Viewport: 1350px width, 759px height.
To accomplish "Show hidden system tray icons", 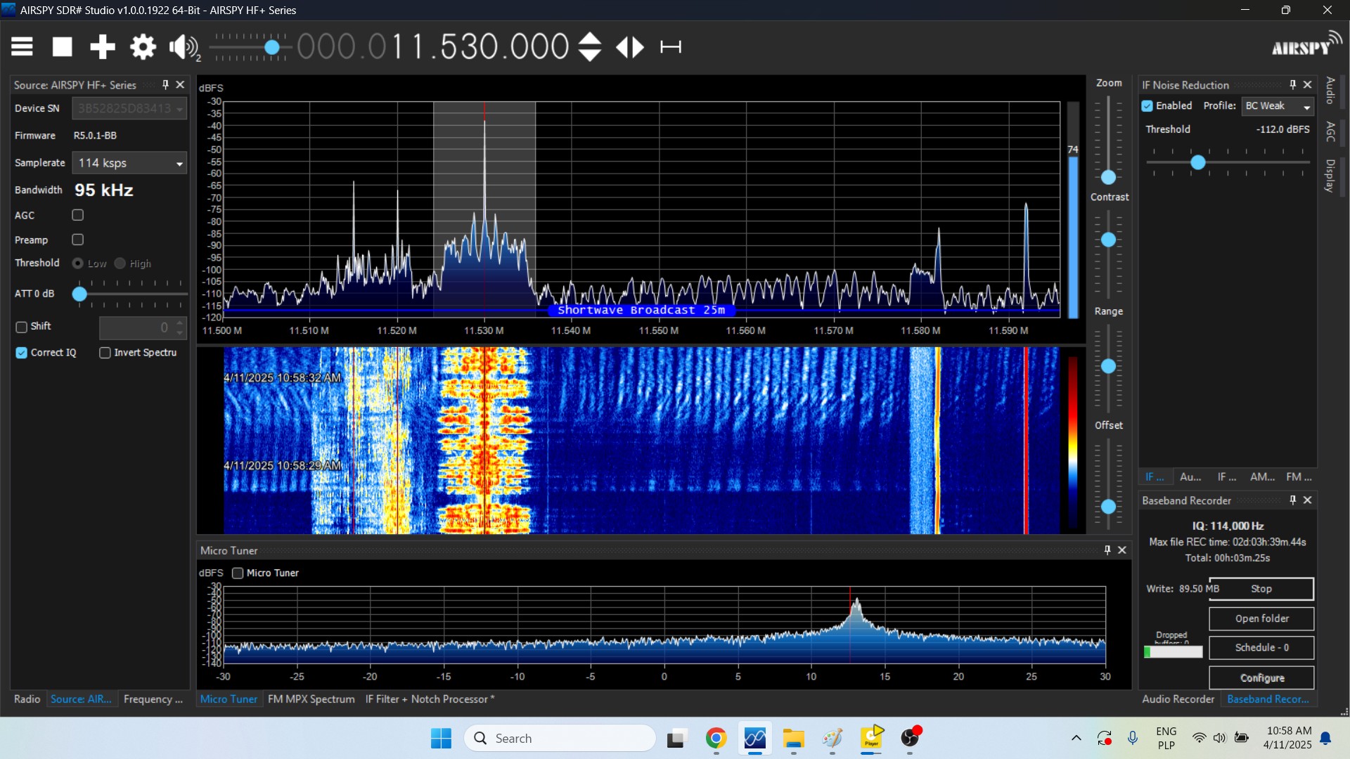I will tap(1076, 738).
